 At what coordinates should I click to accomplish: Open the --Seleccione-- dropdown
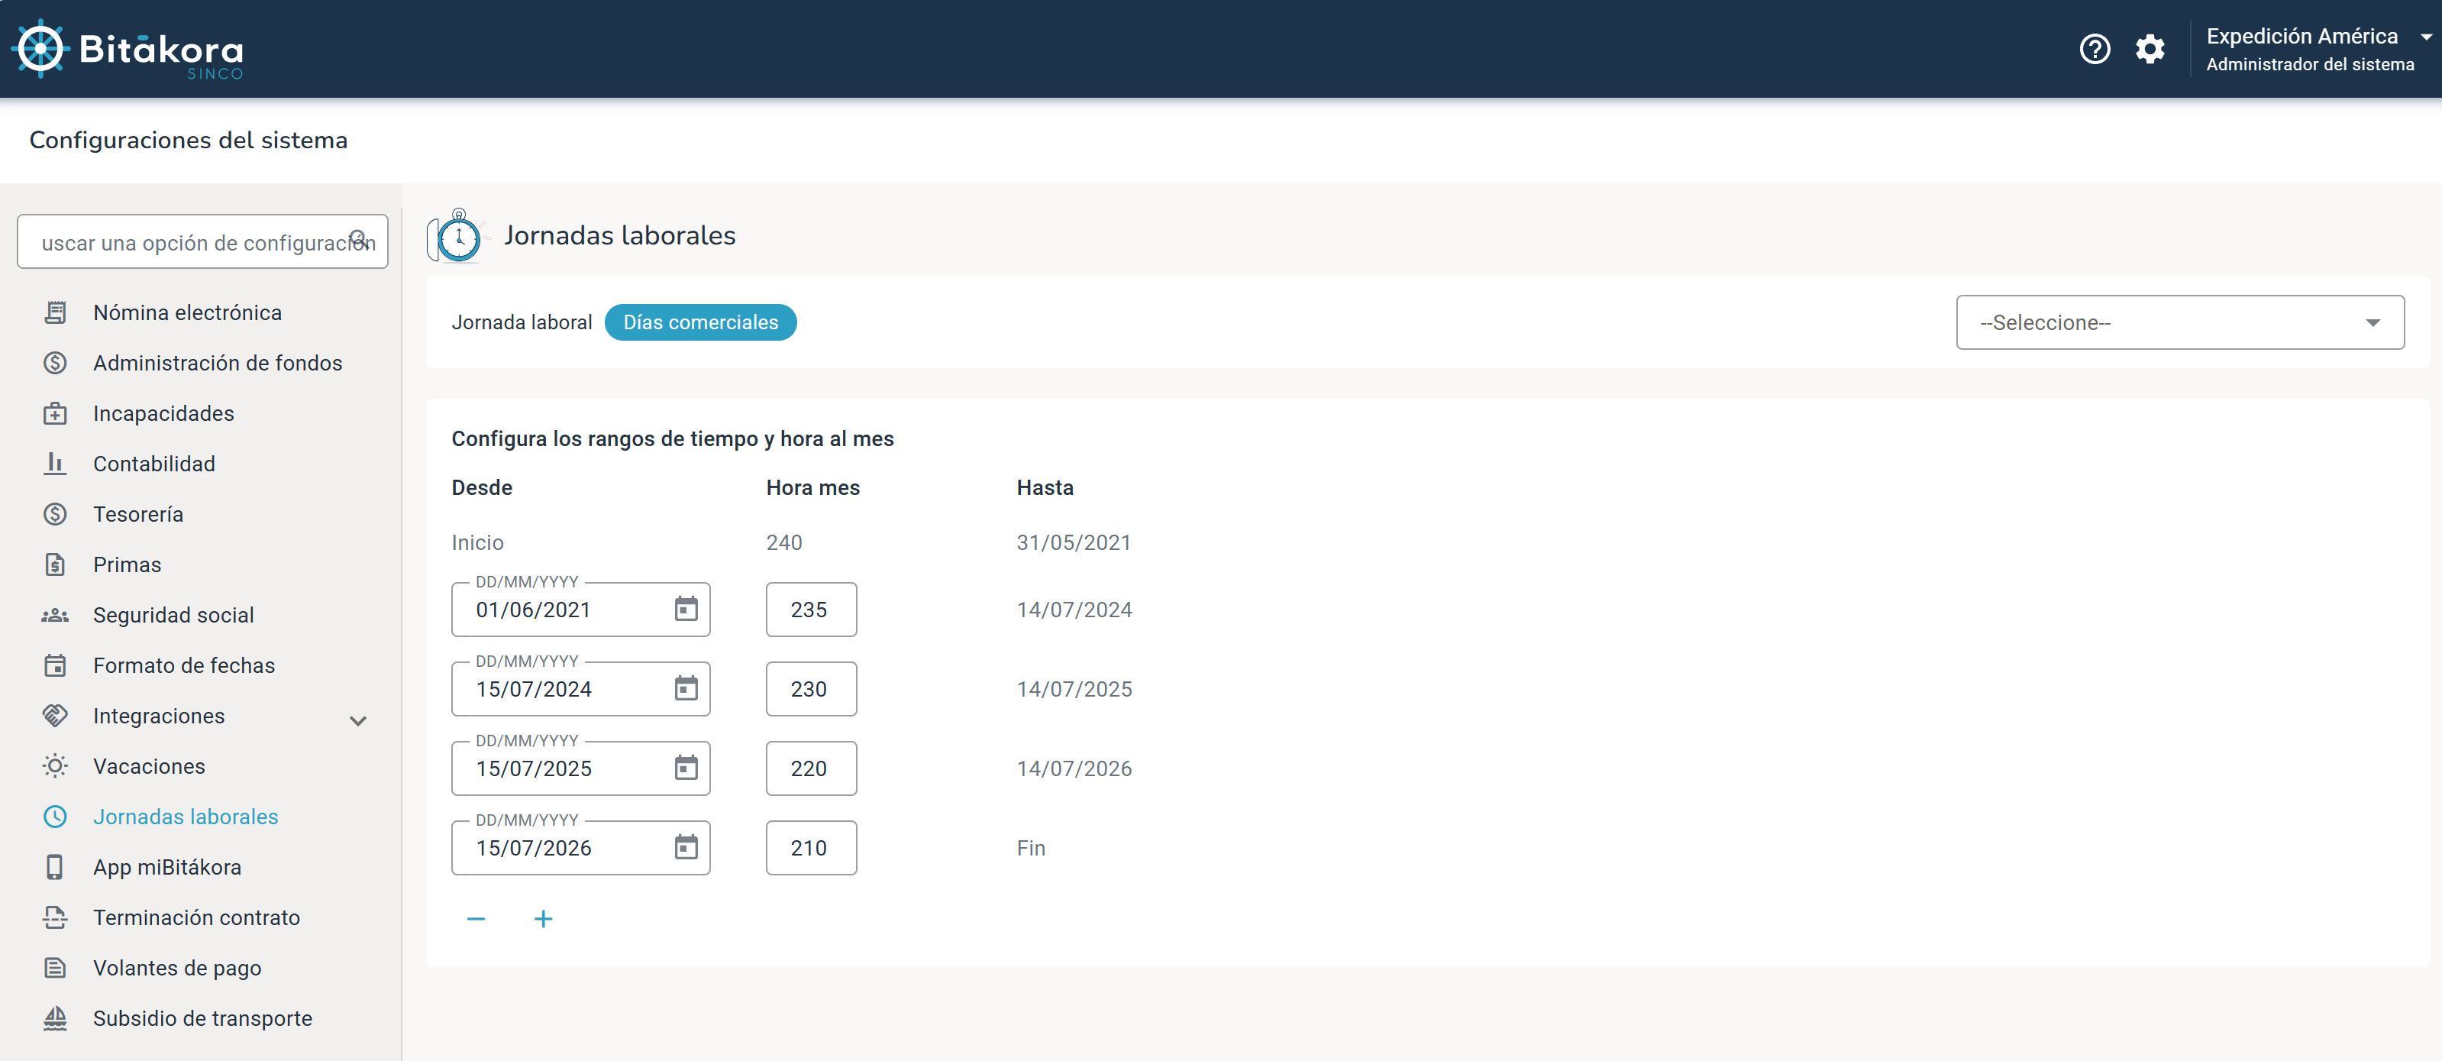point(2179,322)
